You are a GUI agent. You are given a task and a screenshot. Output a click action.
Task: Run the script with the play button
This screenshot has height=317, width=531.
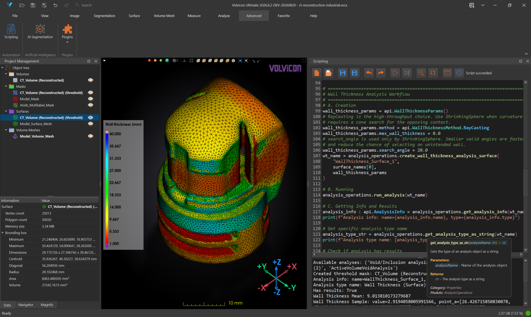point(395,73)
